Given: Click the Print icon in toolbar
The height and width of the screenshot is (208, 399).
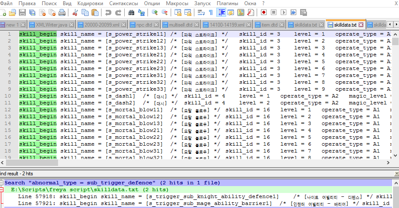Looking at the screenshot, I should (61, 13).
